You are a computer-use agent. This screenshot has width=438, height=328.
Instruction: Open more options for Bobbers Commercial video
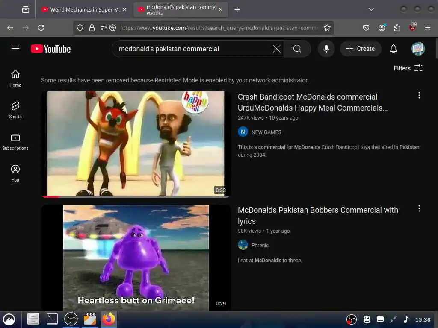point(419,208)
